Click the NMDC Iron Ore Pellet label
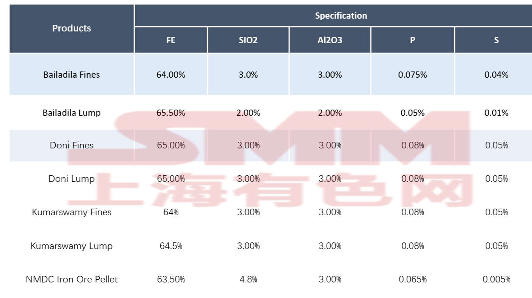 coord(72,279)
